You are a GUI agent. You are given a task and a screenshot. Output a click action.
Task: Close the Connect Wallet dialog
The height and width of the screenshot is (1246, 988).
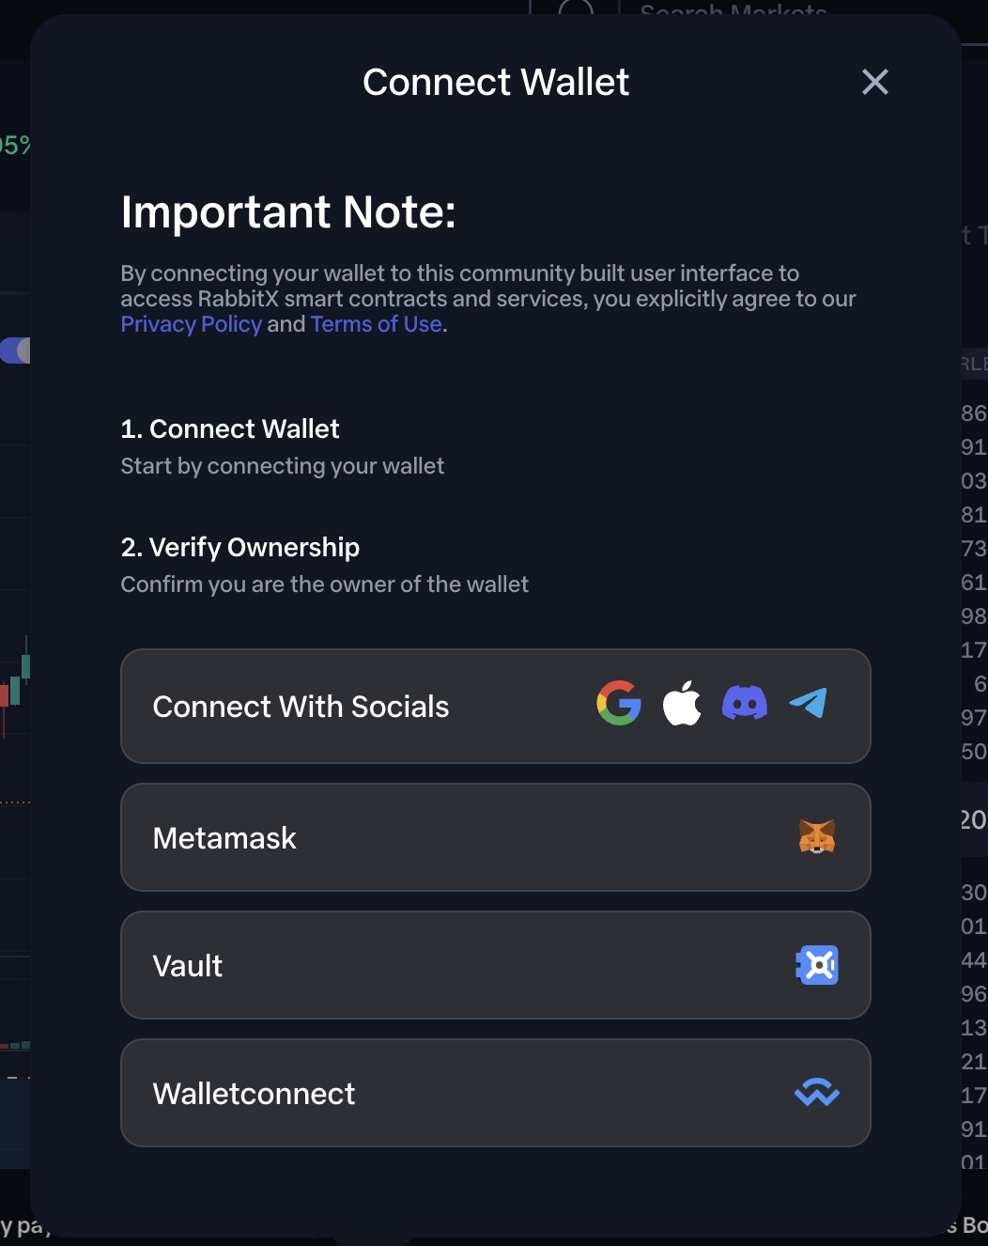[874, 83]
